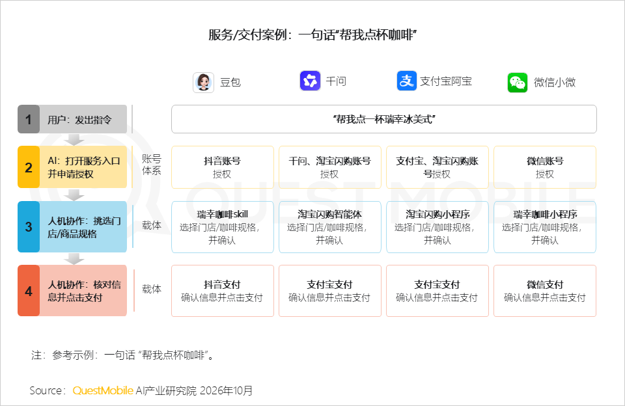Select the 抖音账号 授权 cell
Screen dimensions: 625x406
(223, 167)
